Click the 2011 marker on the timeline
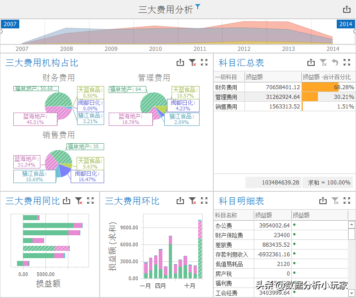This screenshot has height=298, width=356. coord(200,49)
